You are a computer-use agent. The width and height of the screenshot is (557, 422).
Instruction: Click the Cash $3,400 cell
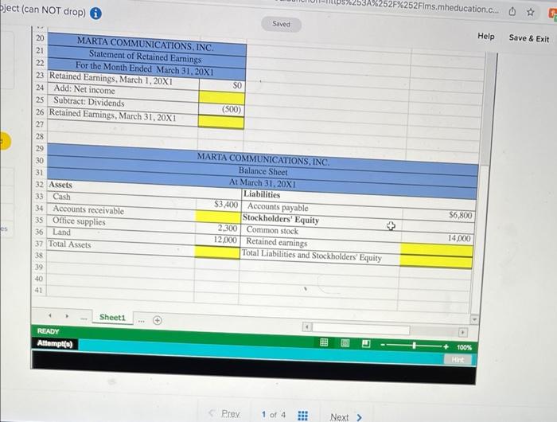219,205
